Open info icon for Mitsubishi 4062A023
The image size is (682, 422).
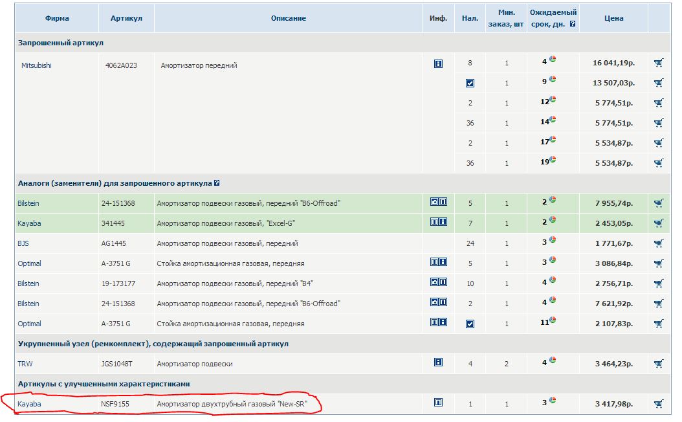[x=439, y=63]
